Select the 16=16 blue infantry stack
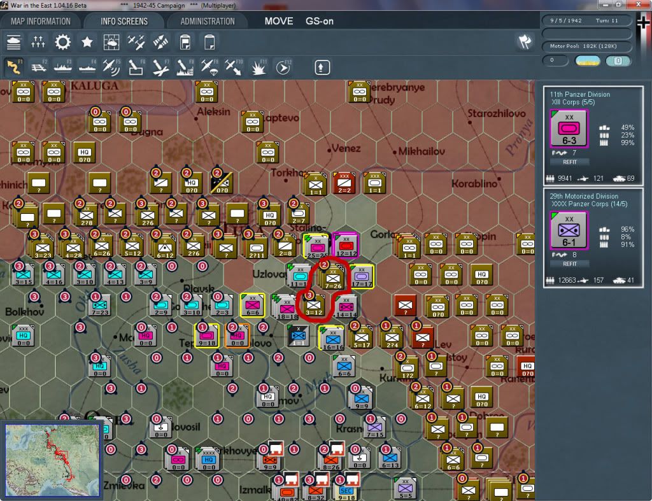This screenshot has height=501, width=652. (x=332, y=339)
